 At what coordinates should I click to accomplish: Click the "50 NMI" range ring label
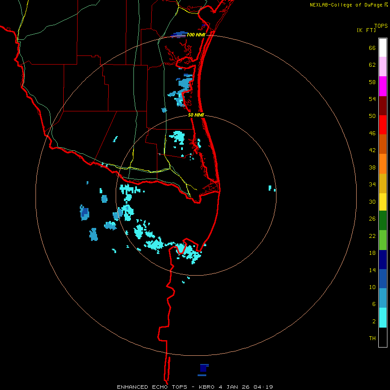click(196, 115)
